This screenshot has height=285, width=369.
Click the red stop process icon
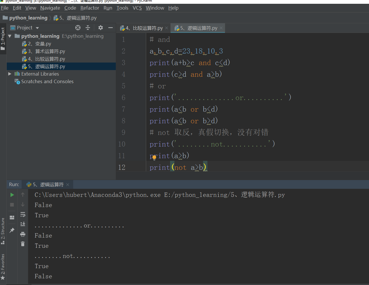(12, 205)
